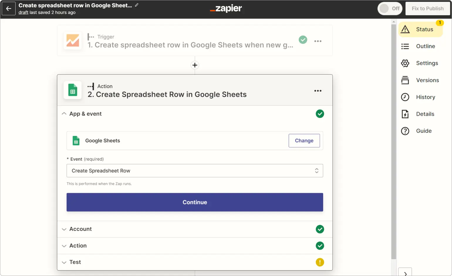Click the plus icon to add a step
This screenshot has height=276, width=452.
click(x=195, y=65)
